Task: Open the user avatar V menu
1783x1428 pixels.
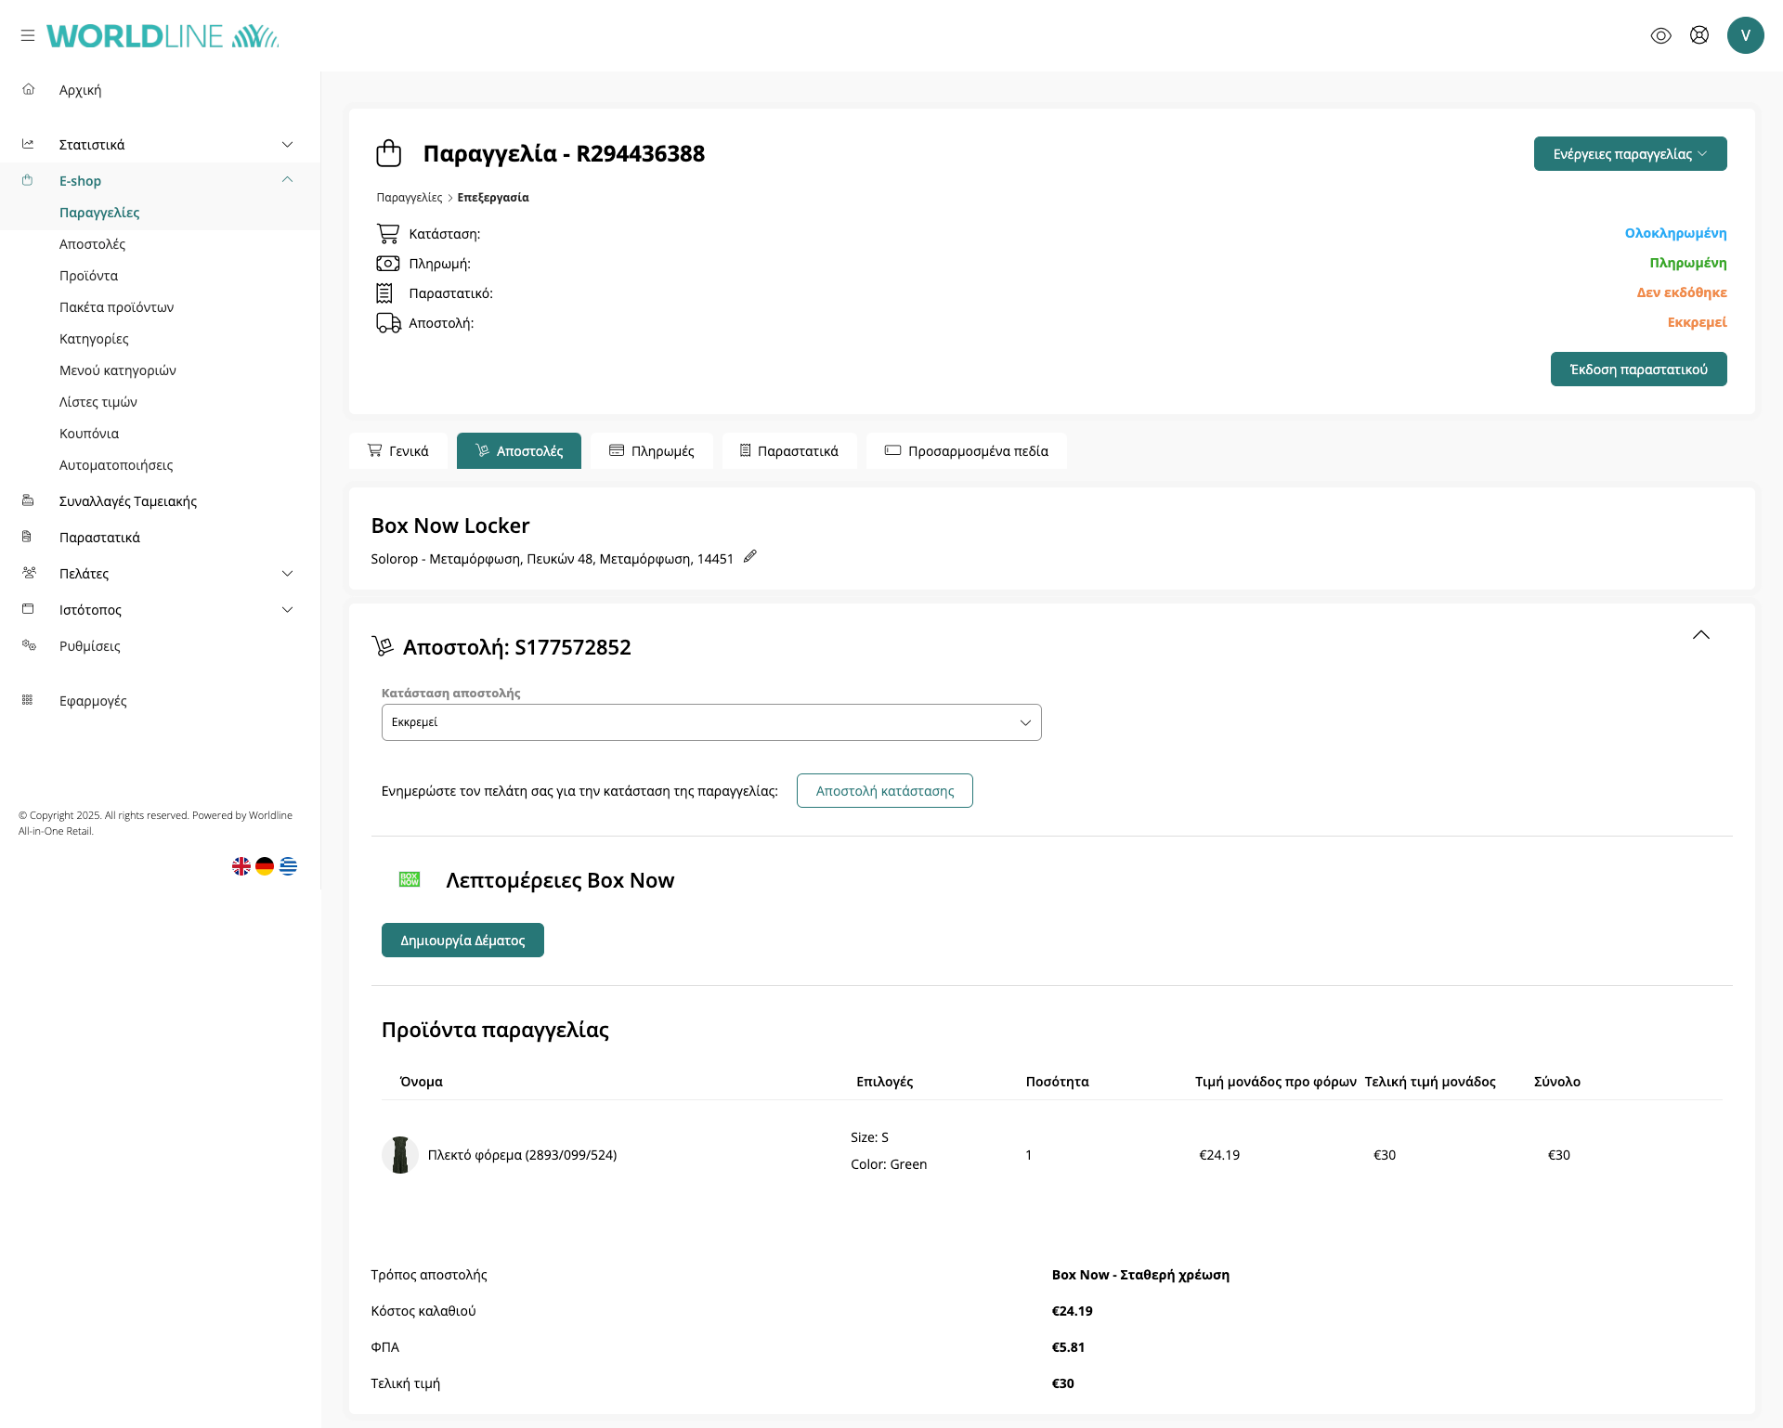Action: click(x=1745, y=35)
